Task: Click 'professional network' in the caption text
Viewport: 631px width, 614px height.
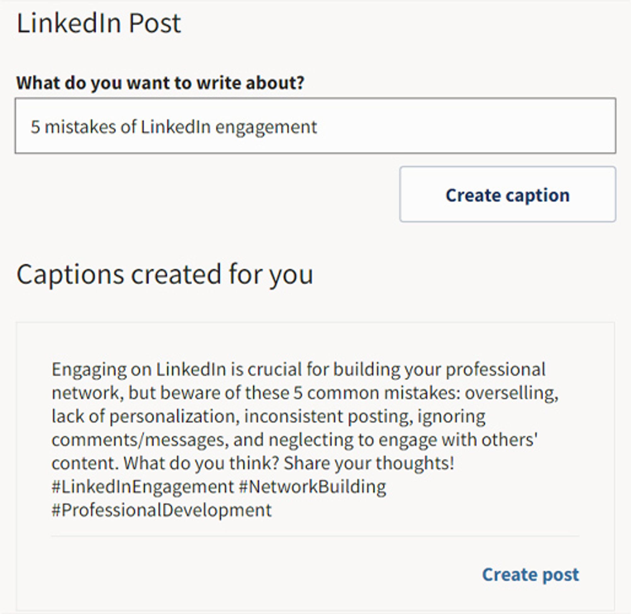Action: click(495, 369)
